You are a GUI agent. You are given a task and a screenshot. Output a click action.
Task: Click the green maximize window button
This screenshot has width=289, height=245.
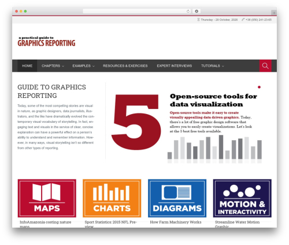tap(25, 12)
